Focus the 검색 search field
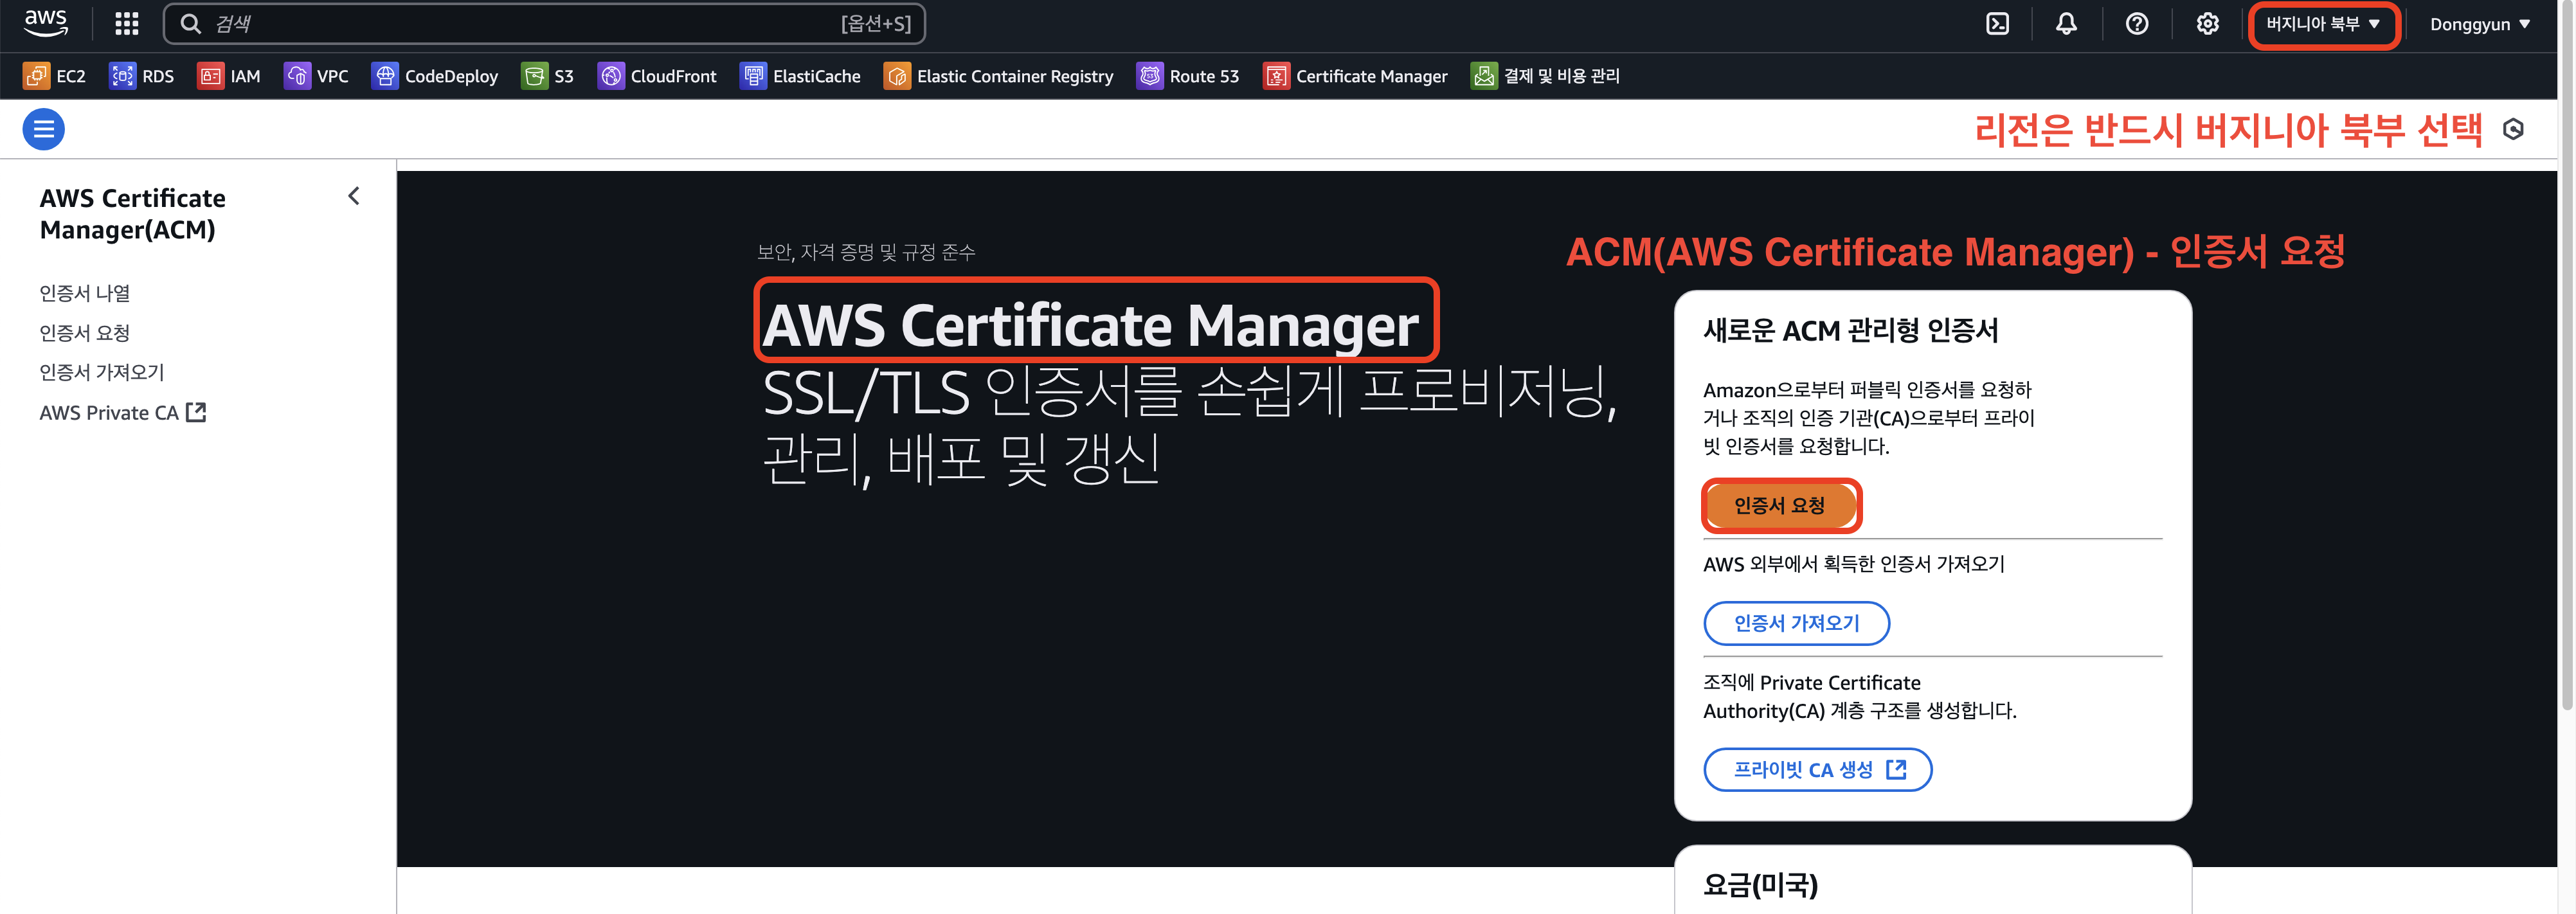 pyautogui.click(x=544, y=23)
